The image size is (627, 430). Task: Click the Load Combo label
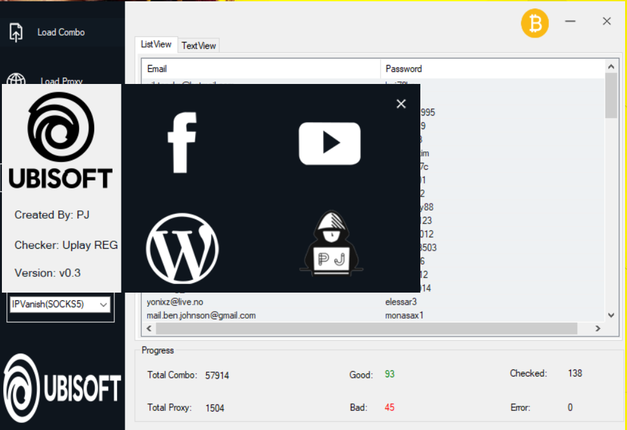click(61, 32)
